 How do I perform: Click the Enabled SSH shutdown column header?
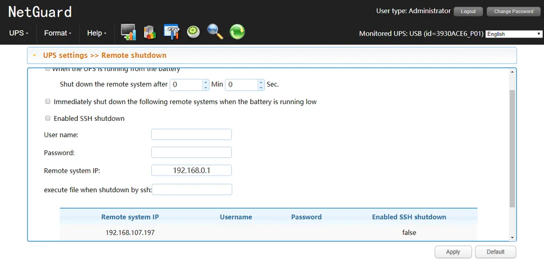(409, 217)
